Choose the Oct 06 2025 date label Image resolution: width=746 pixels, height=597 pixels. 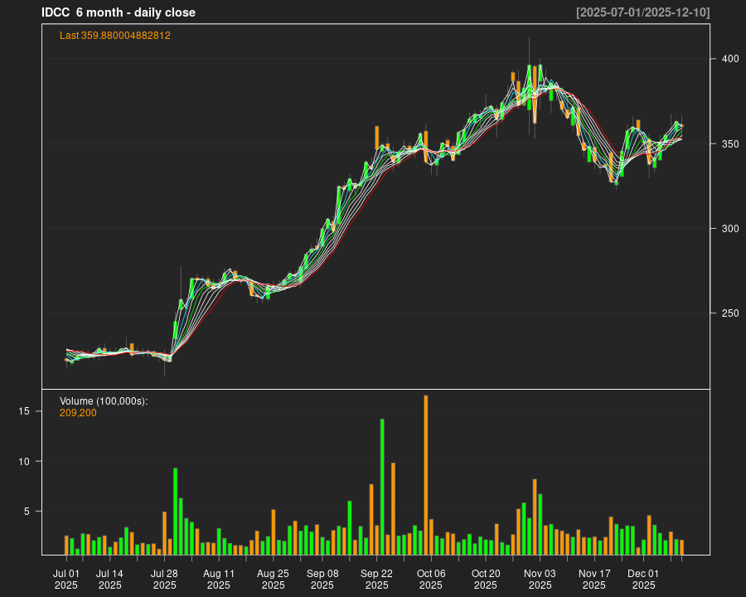(431, 579)
